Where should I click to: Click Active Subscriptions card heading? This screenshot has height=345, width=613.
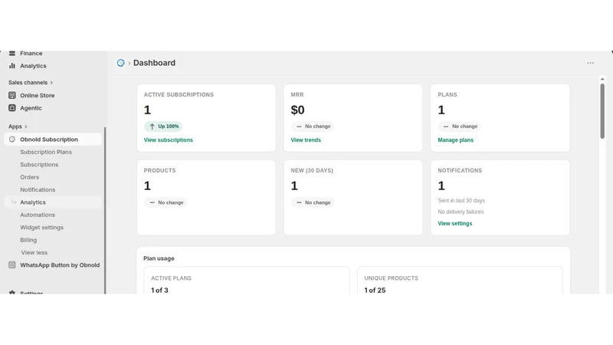pyautogui.click(x=179, y=94)
